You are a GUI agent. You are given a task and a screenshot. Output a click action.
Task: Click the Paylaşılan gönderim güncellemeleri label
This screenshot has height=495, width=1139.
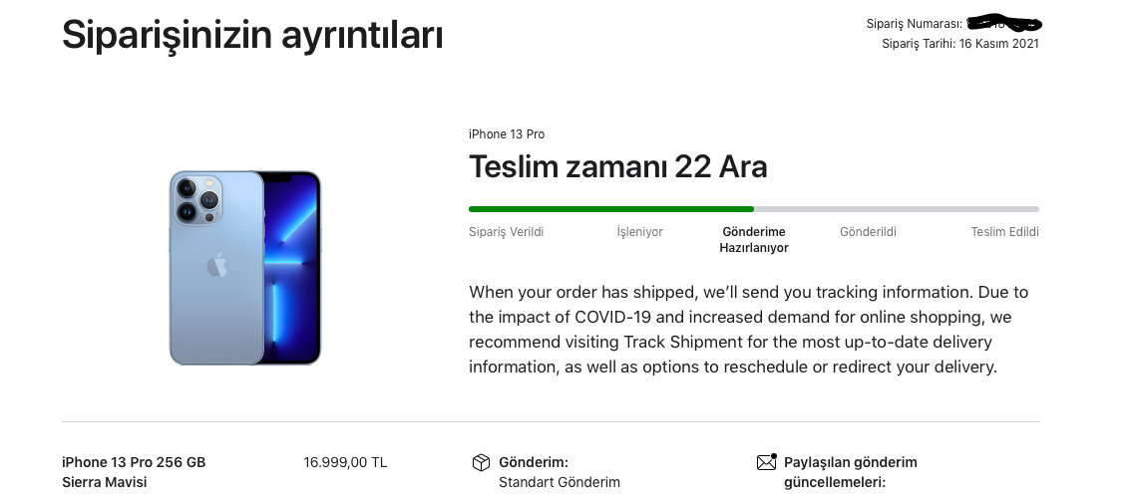pos(851,472)
